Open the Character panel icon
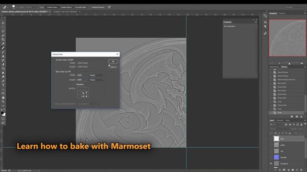This screenshot has height=172, width=307. point(265,22)
